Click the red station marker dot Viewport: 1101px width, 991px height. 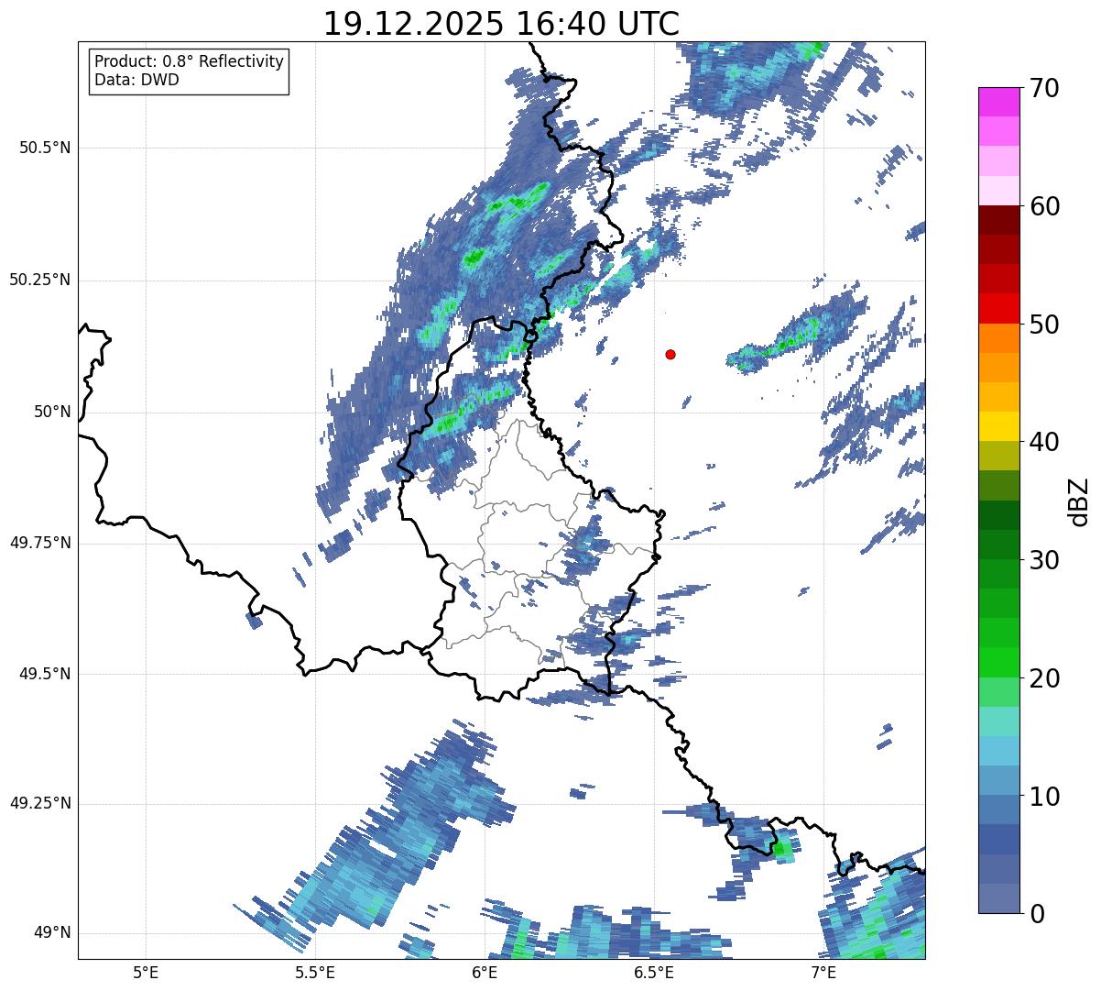tap(670, 354)
